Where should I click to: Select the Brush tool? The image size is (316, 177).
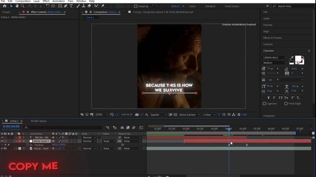coord(78,6)
